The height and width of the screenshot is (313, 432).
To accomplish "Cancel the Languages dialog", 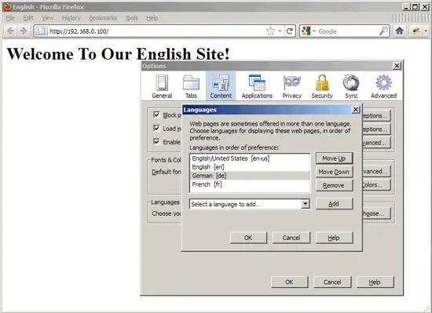I will [x=291, y=238].
